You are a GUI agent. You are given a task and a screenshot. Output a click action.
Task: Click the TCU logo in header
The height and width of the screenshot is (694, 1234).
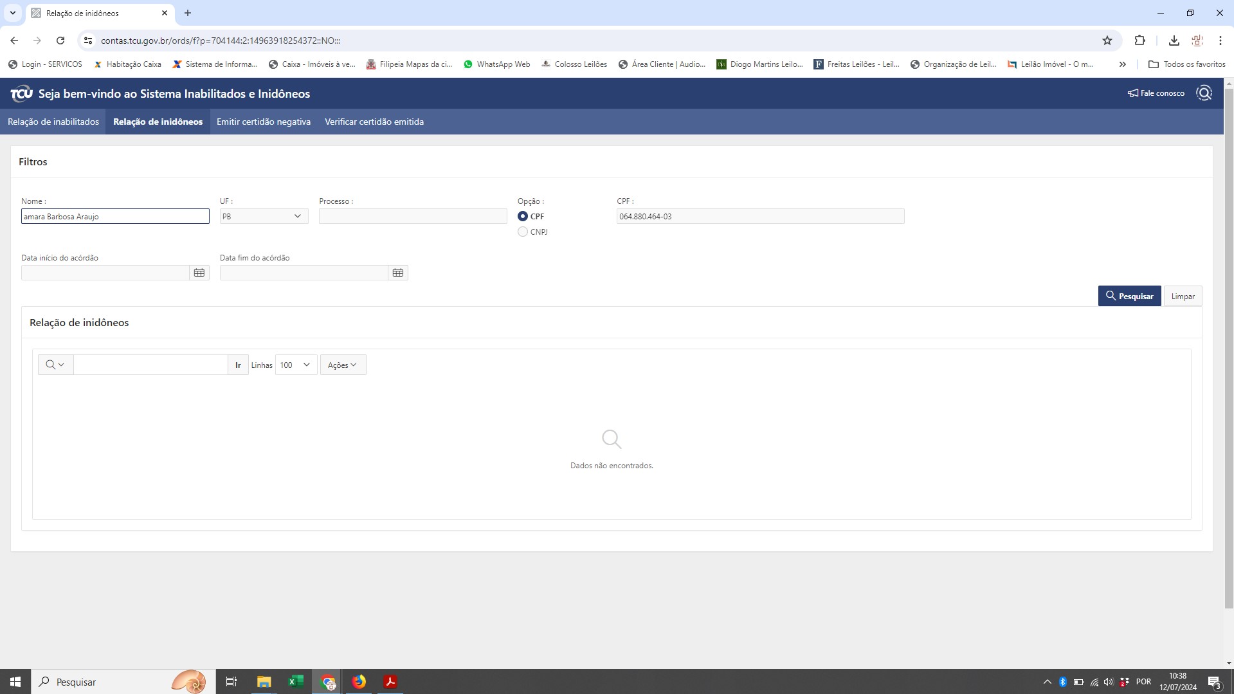tap(21, 94)
